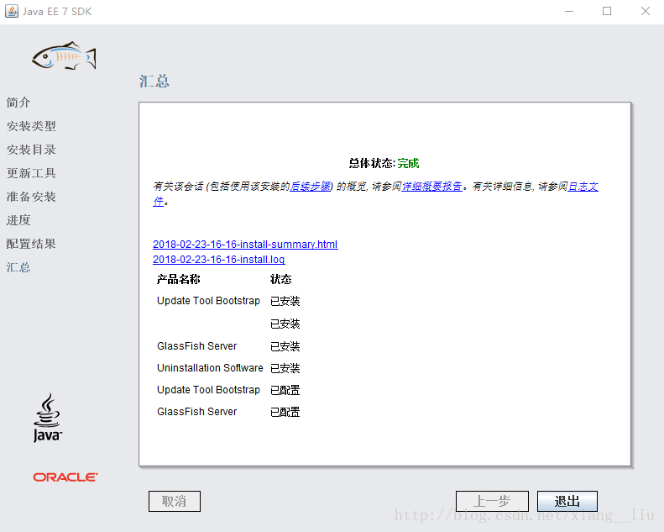664x532 pixels.
Task: Click the 取消 (Cancel) button
Action: click(x=174, y=501)
